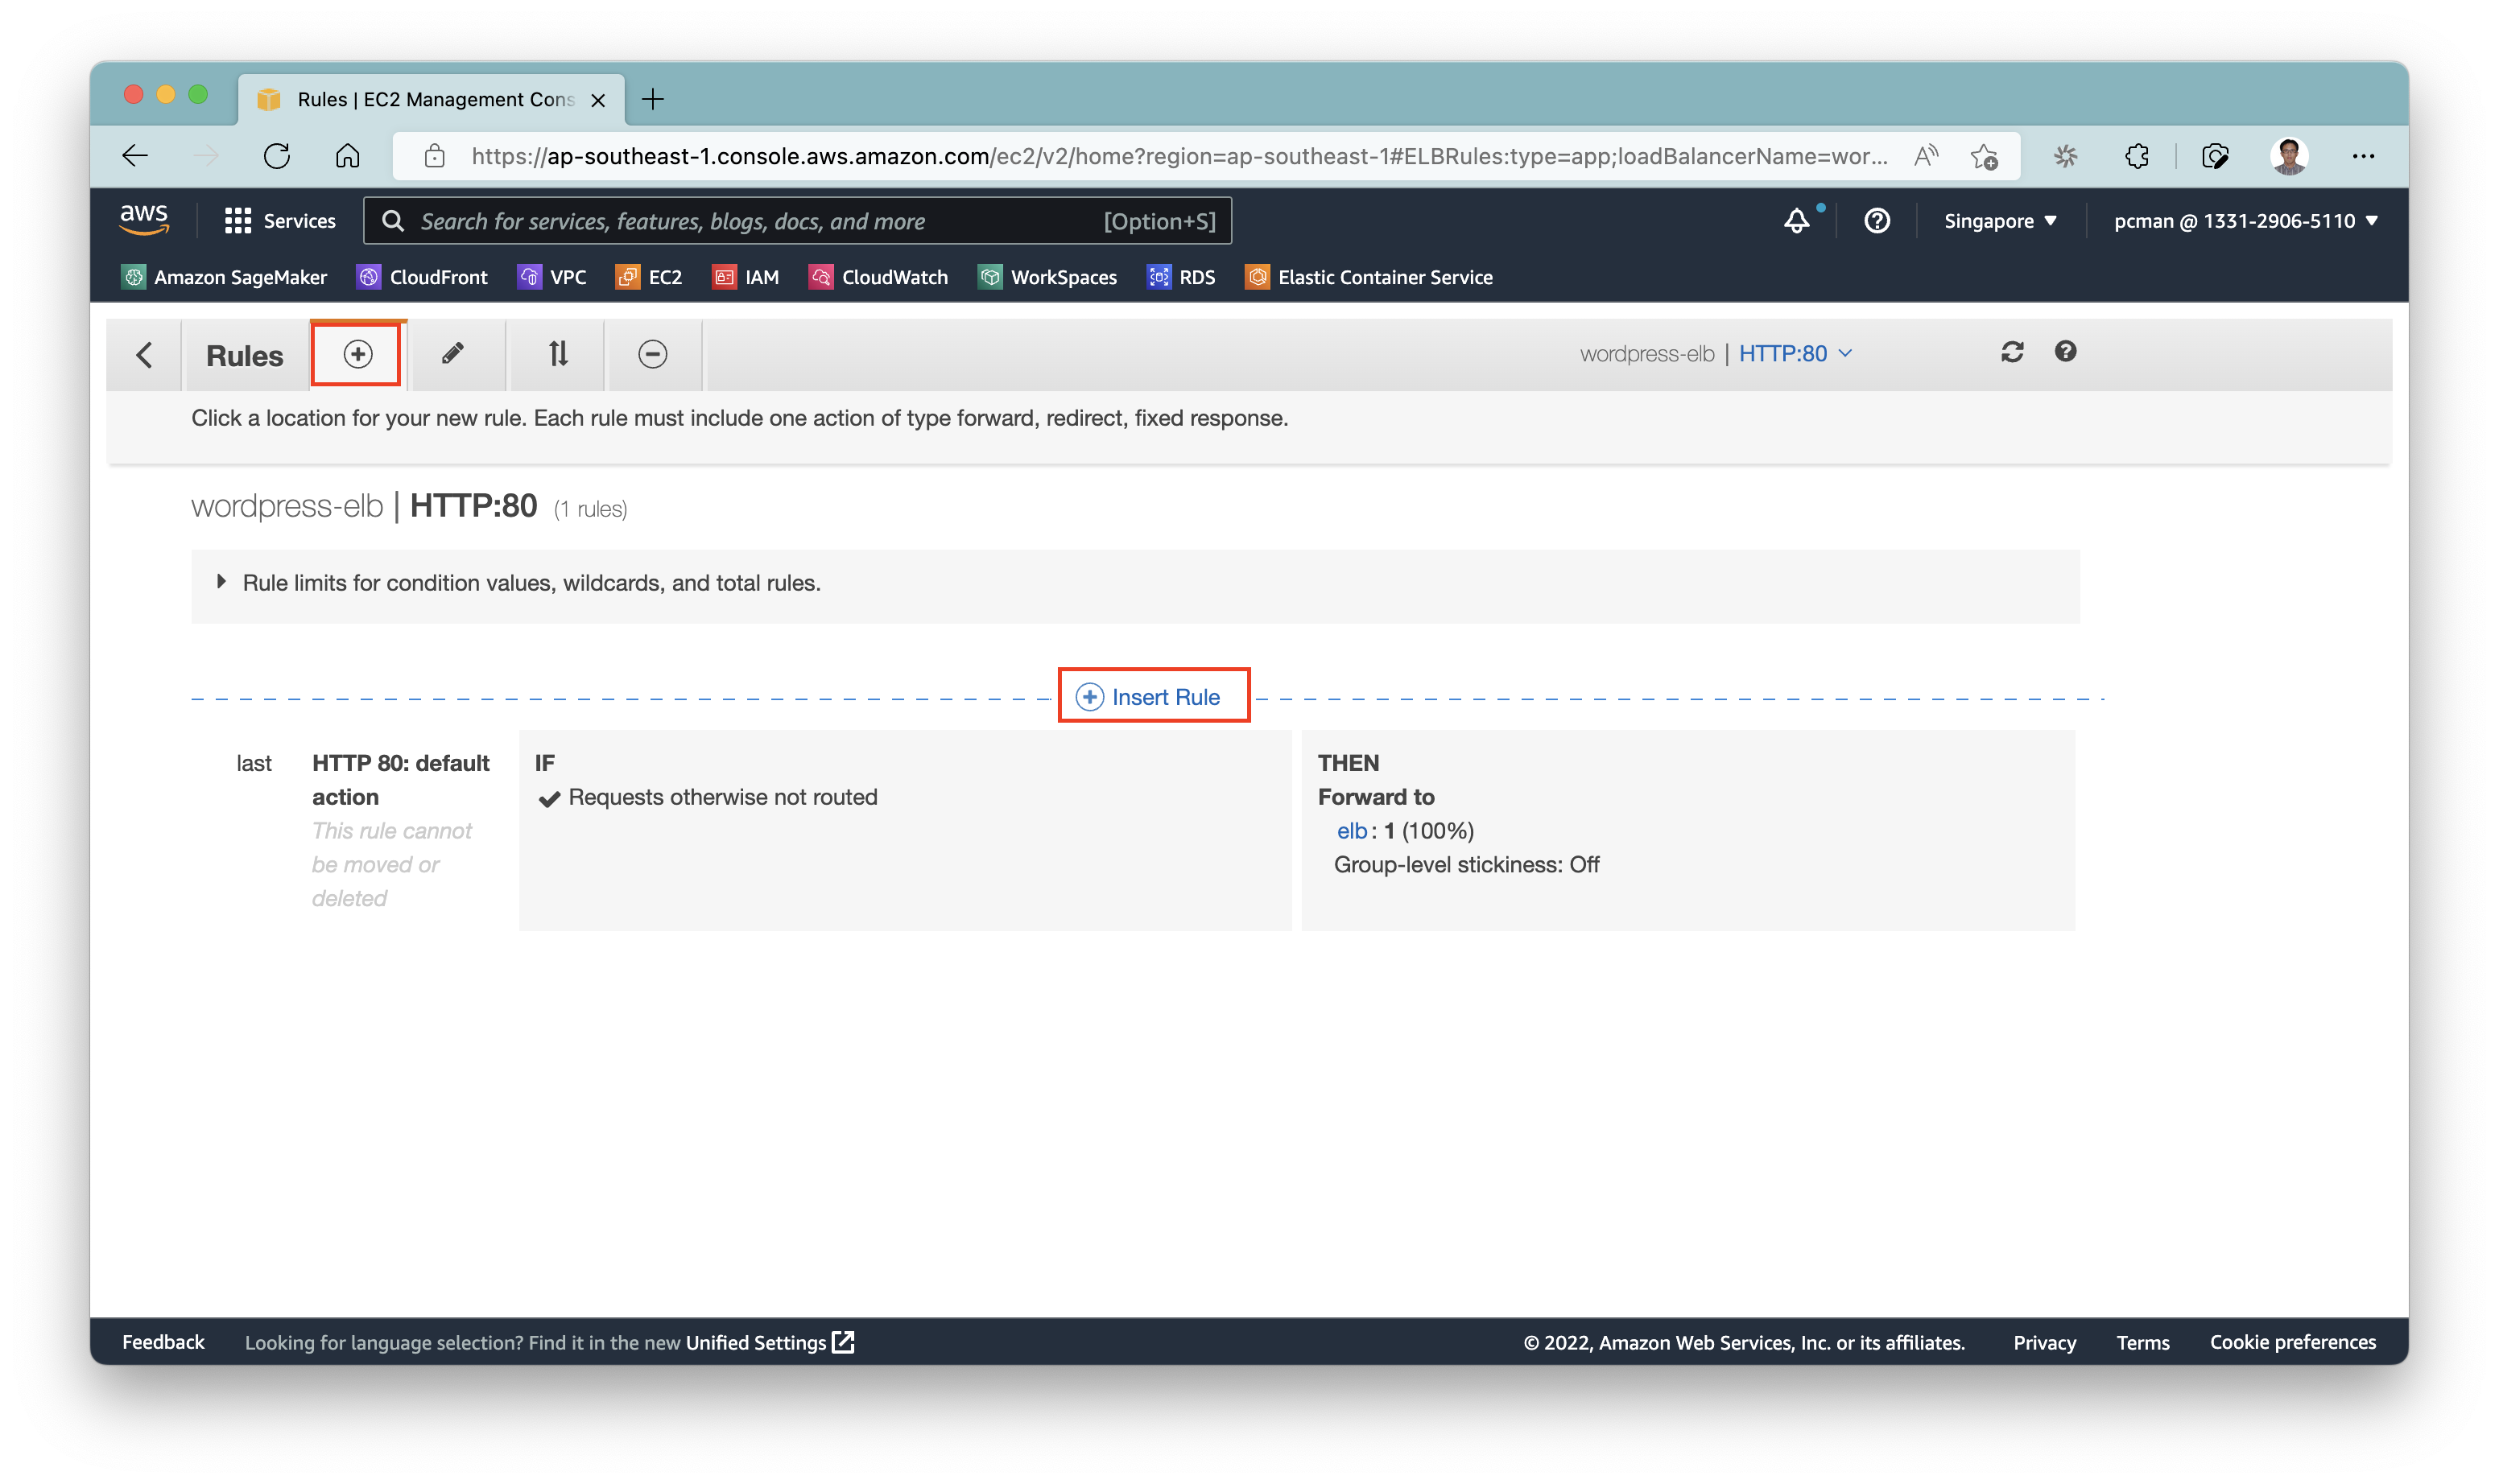Open CloudFront shortcut
Viewport: 2499px width, 1484px height.
[422, 277]
